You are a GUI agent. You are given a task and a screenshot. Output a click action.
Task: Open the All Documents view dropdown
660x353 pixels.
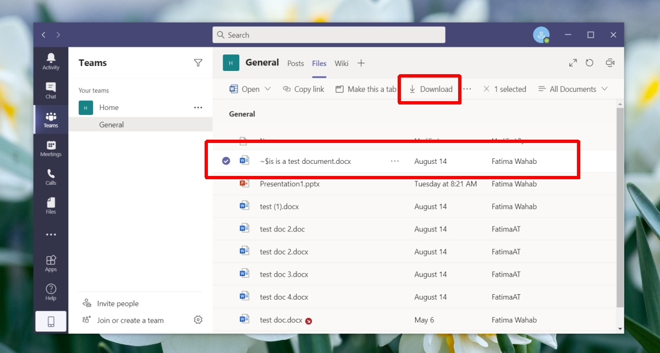click(x=573, y=89)
